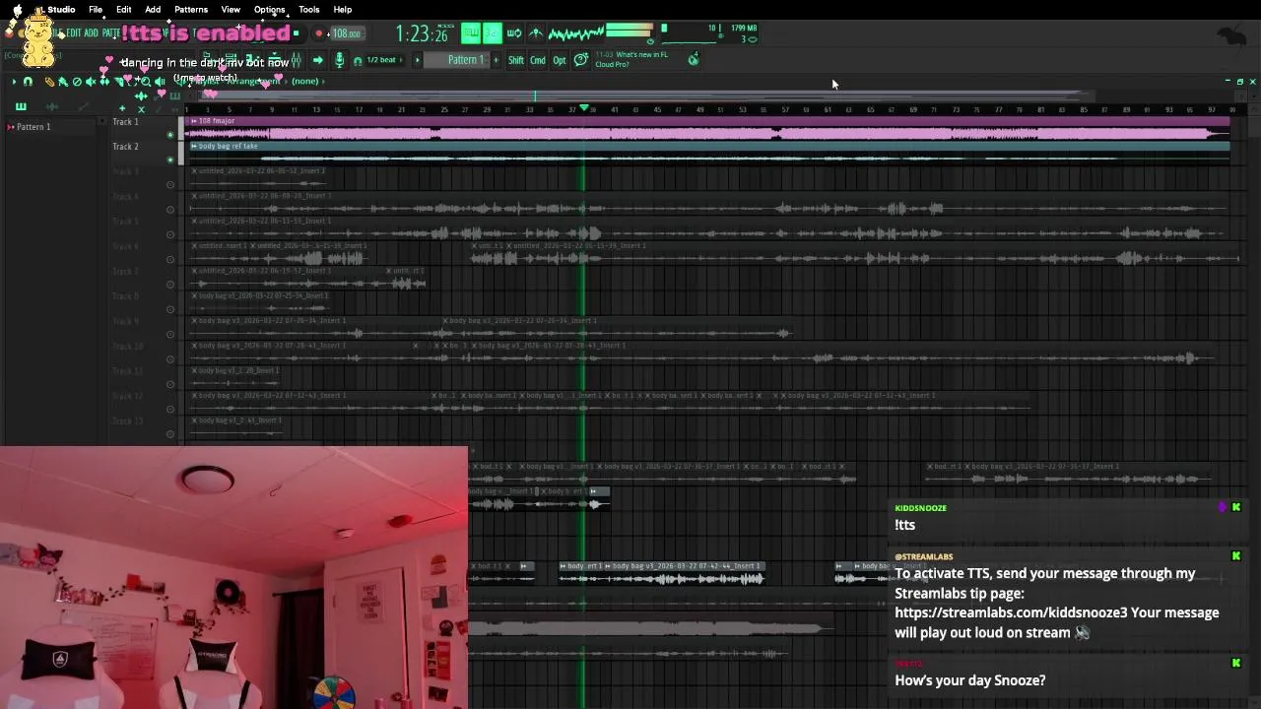
Task: Click the Shift button
Action: click(x=516, y=60)
